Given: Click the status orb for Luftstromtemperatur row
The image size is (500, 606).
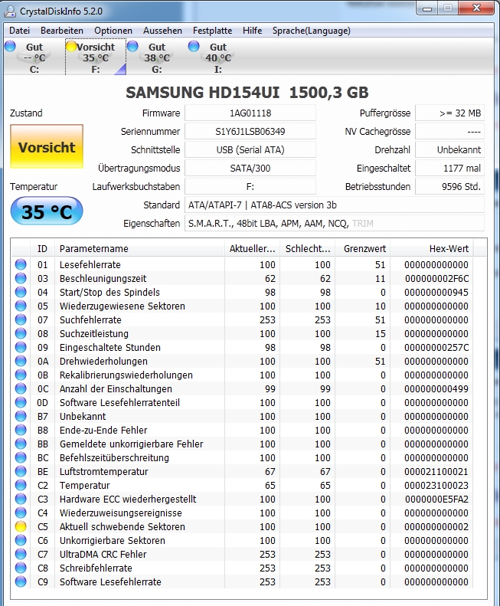Looking at the screenshot, I should click(x=21, y=471).
